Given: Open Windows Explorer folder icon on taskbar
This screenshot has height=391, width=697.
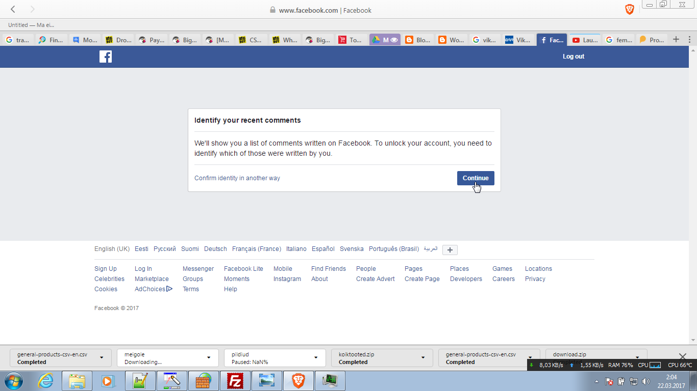Looking at the screenshot, I should 77,381.
